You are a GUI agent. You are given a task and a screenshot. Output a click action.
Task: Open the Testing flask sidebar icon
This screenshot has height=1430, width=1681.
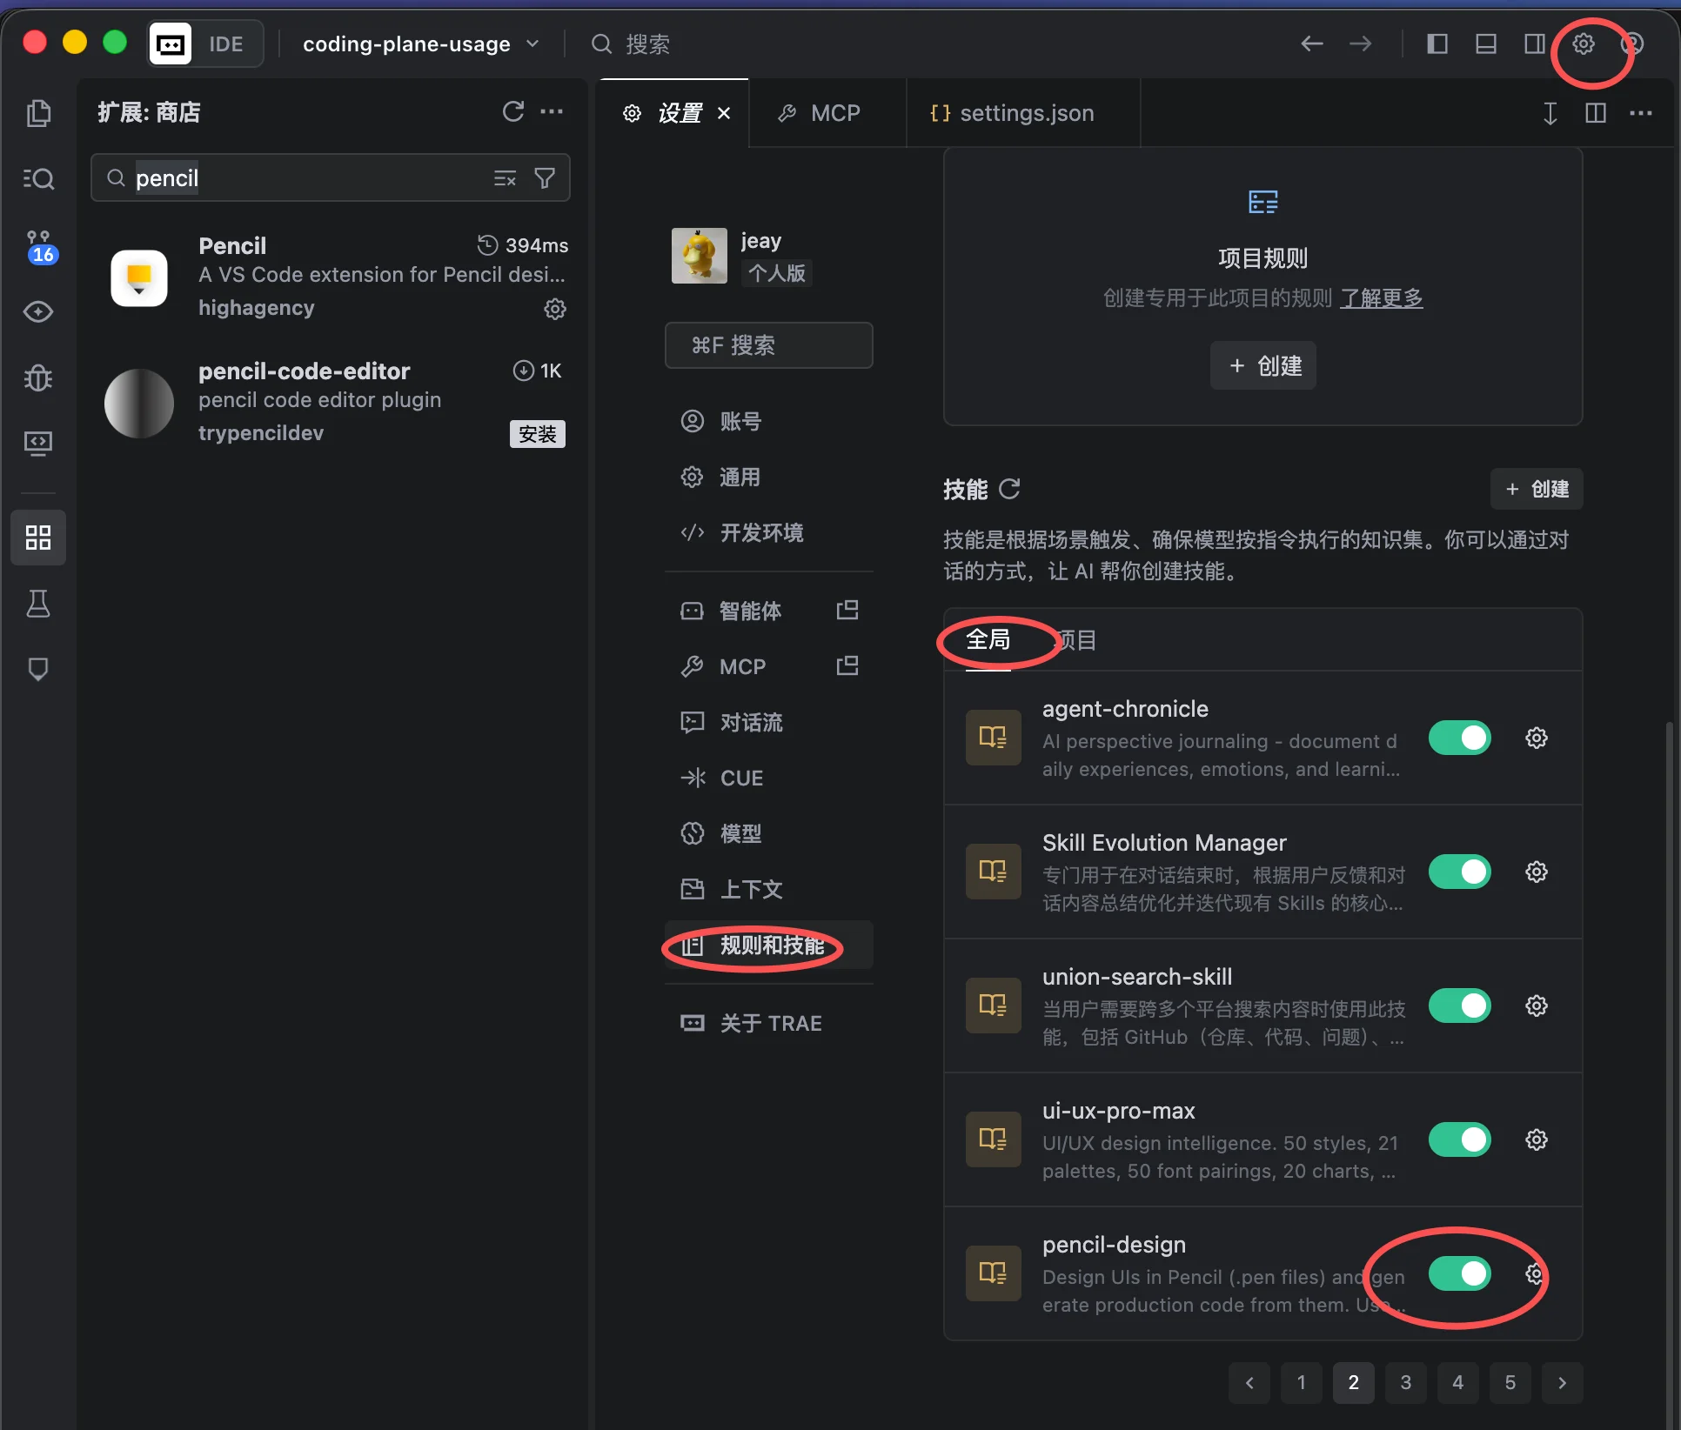39,605
